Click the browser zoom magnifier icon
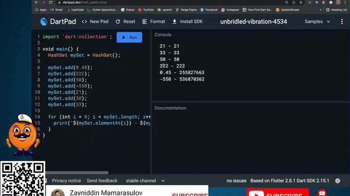This screenshot has height=196, width=350. (x=287, y=2)
